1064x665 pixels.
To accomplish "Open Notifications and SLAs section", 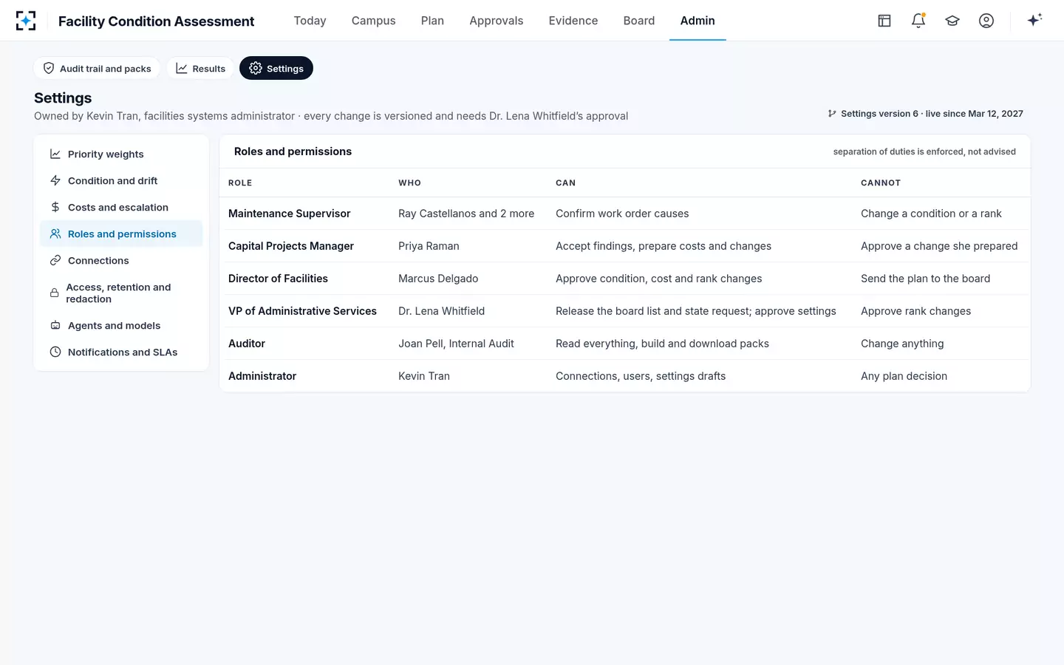I will click(x=121, y=352).
